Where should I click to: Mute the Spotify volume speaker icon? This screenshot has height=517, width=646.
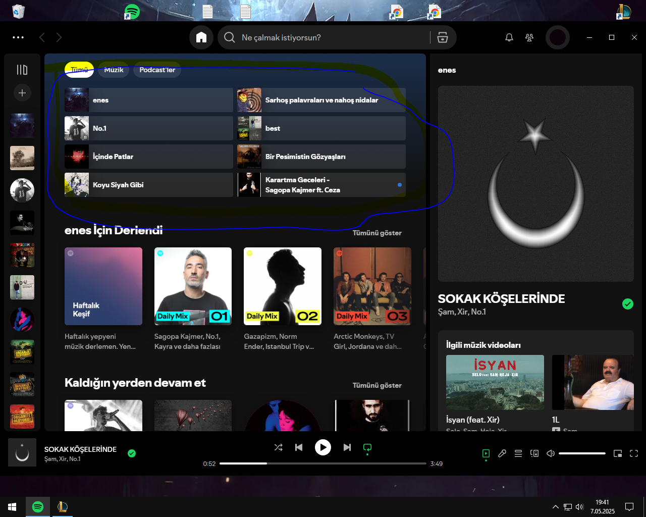(551, 453)
